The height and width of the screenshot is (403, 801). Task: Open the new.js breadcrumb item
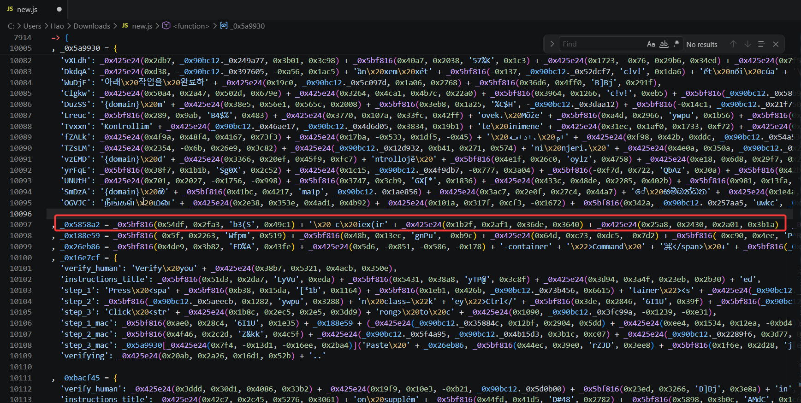click(142, 26)
